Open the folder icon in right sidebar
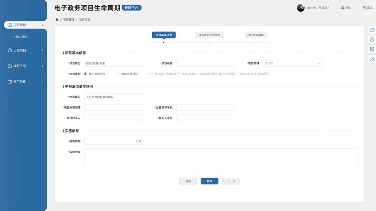 click(372, 30)
